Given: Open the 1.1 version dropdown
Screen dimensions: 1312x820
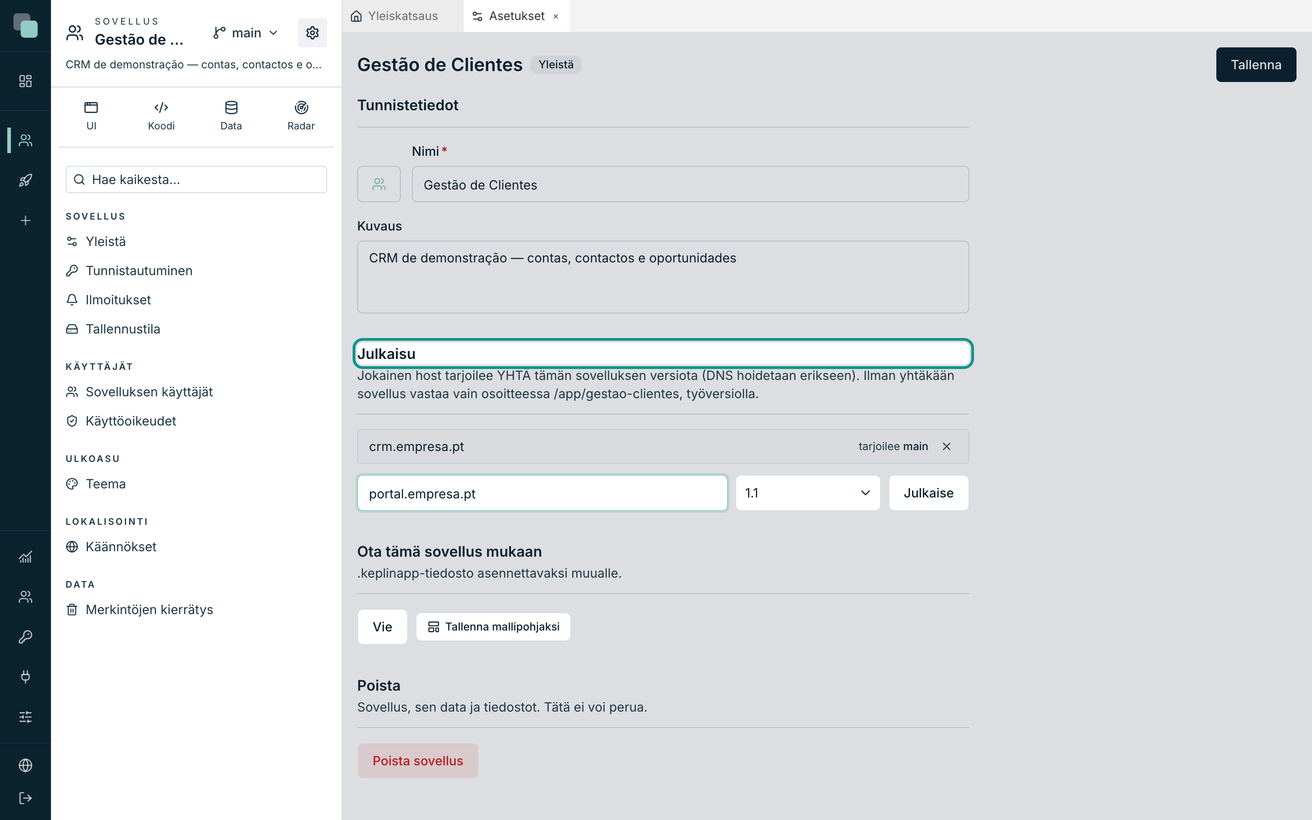Looking at the screenshot, I should coord(808,493).
